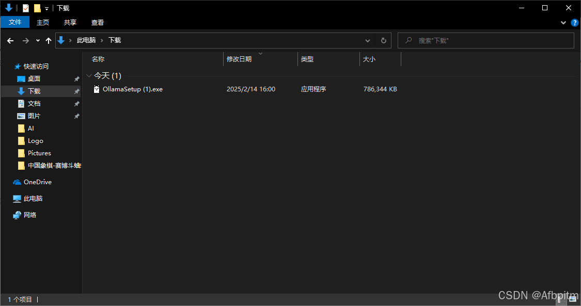Click the up one level arrow
Viewport: 581px width, 306px height.
pyautogui.click(x=48, y=40)
